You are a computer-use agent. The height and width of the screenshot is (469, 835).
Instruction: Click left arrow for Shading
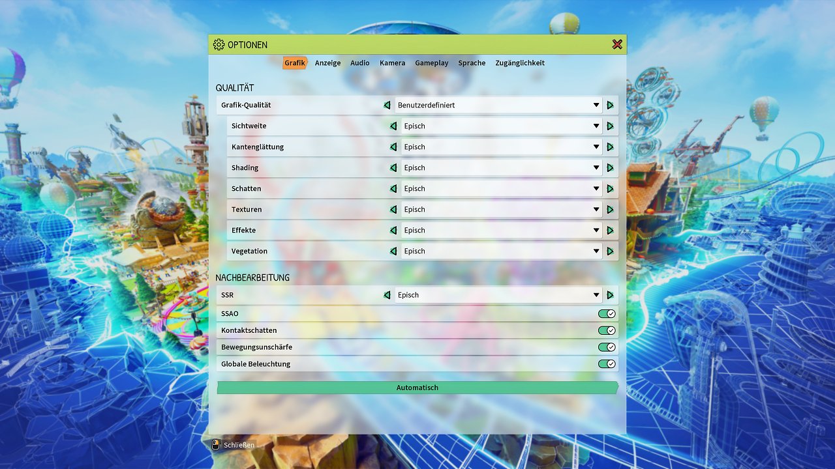pyautogui.click(x=393, y=167)
